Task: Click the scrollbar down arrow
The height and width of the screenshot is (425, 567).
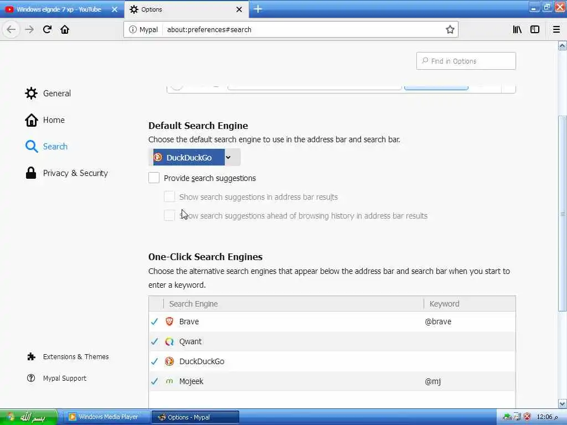Action: [563, 403]
